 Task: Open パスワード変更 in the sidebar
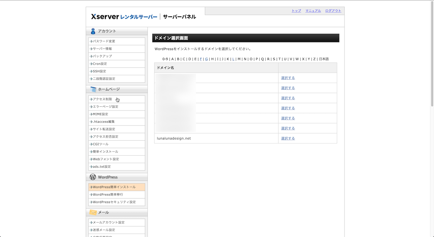pos(104,41)
